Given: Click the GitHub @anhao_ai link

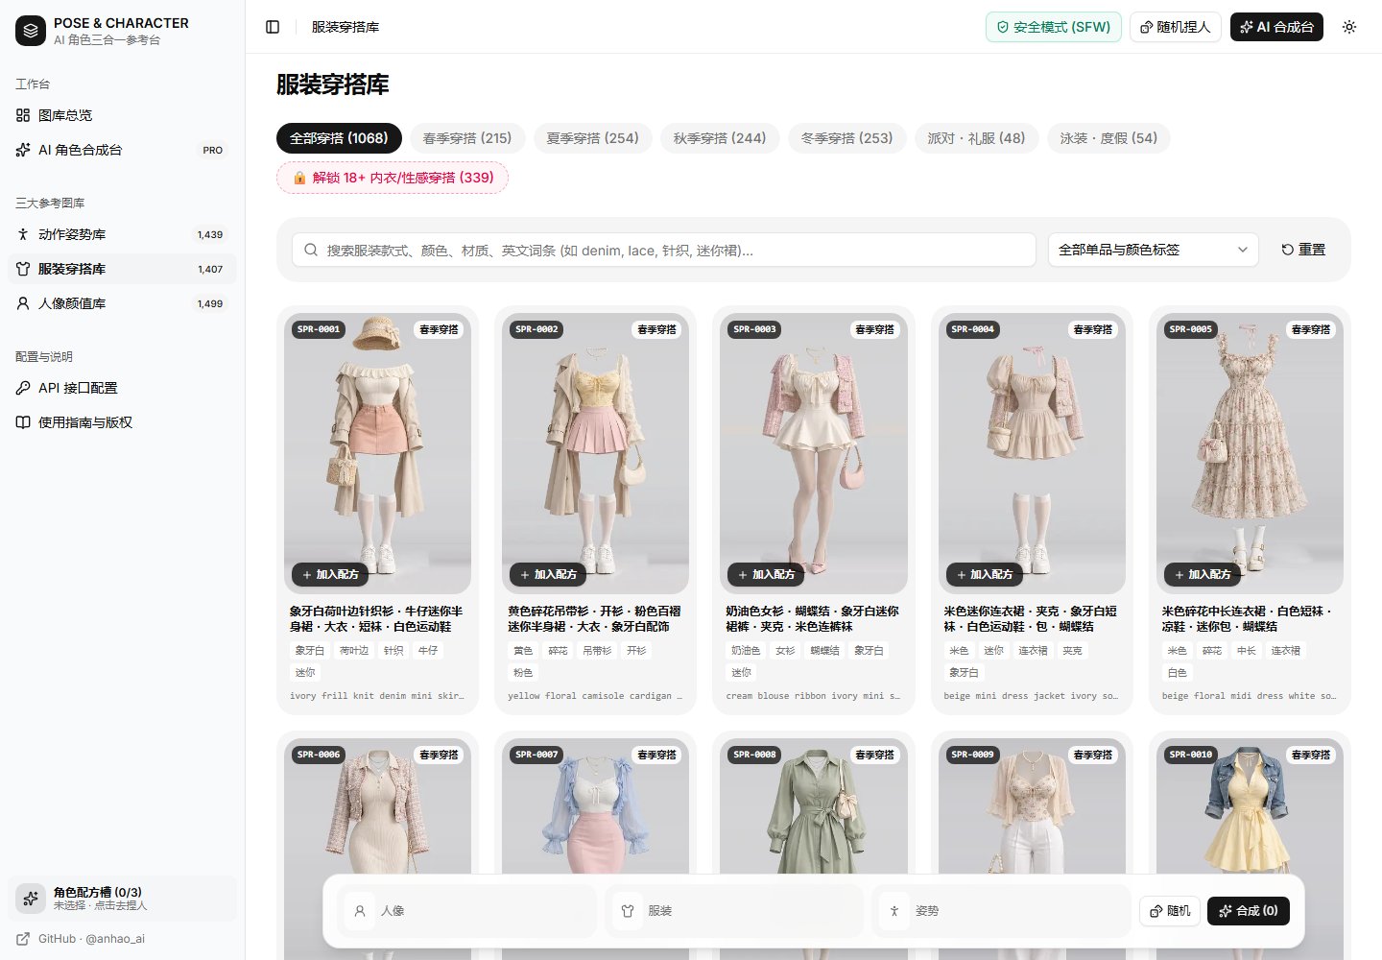Looking at the screenshot, I should 82,939.
